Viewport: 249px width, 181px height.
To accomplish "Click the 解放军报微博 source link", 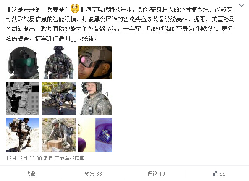I will [69, 158].
